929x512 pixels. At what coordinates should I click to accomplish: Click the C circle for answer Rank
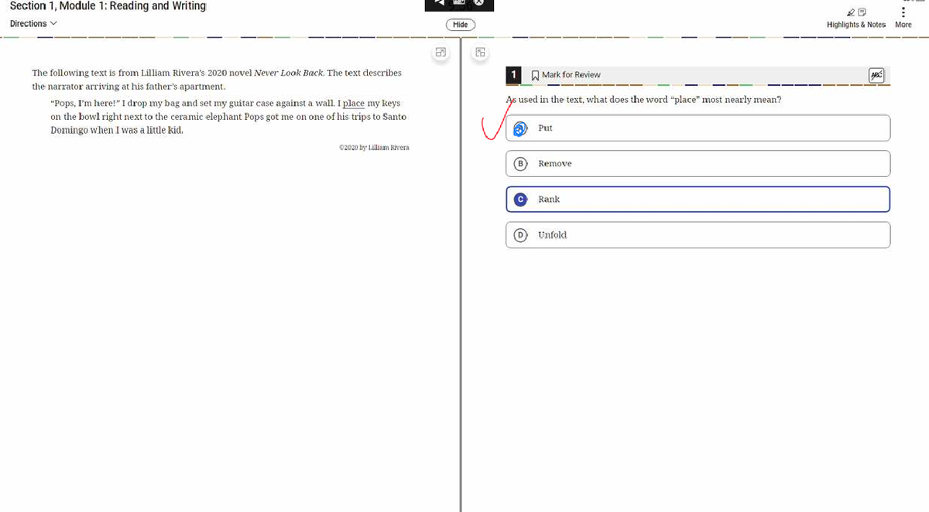click(x=521, y=200)
